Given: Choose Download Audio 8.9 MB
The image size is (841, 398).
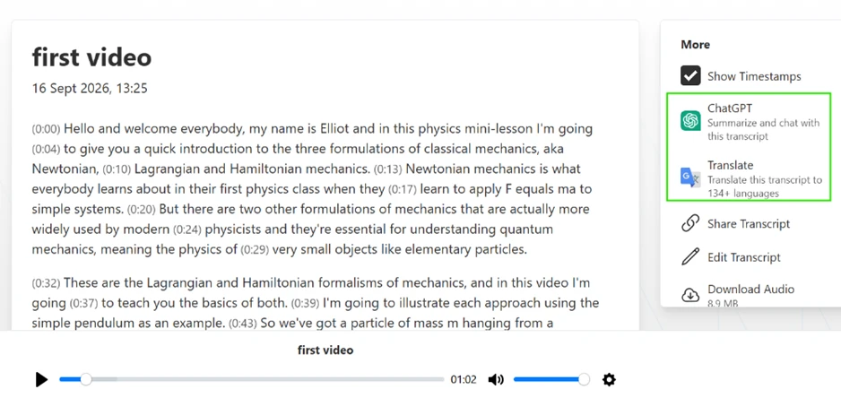Looking at the screenshot, I should click(x=749, y=295).
